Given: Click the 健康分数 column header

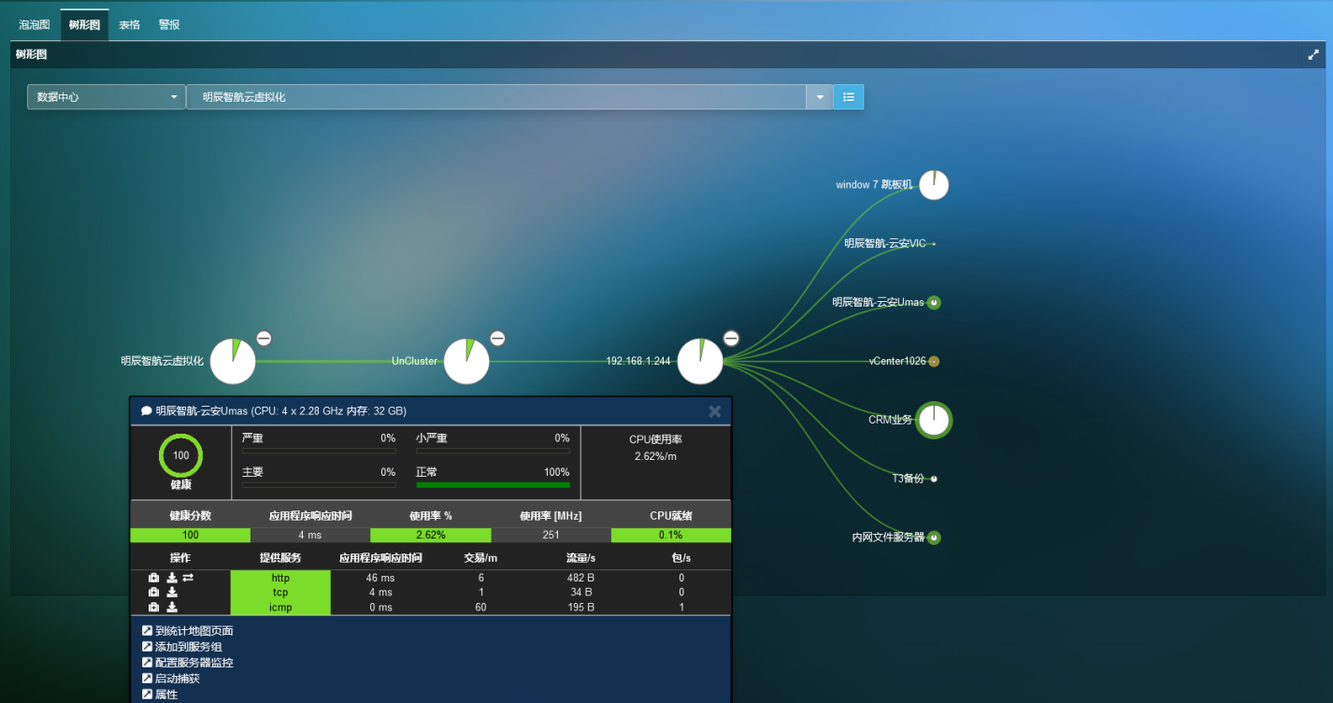Looking at the screenshot, I should click(x=191, y=516).
